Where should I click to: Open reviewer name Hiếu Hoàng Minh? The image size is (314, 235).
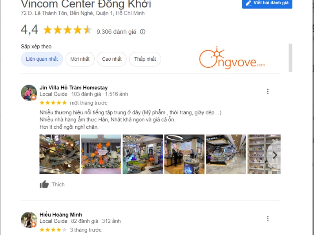pyautogui.click(x=61, y=215)
